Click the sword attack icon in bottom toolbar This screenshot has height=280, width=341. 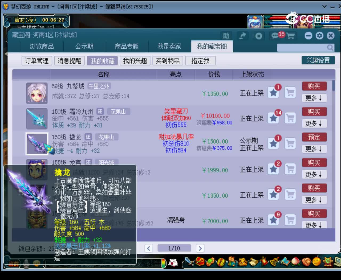(x=189, y=262)
